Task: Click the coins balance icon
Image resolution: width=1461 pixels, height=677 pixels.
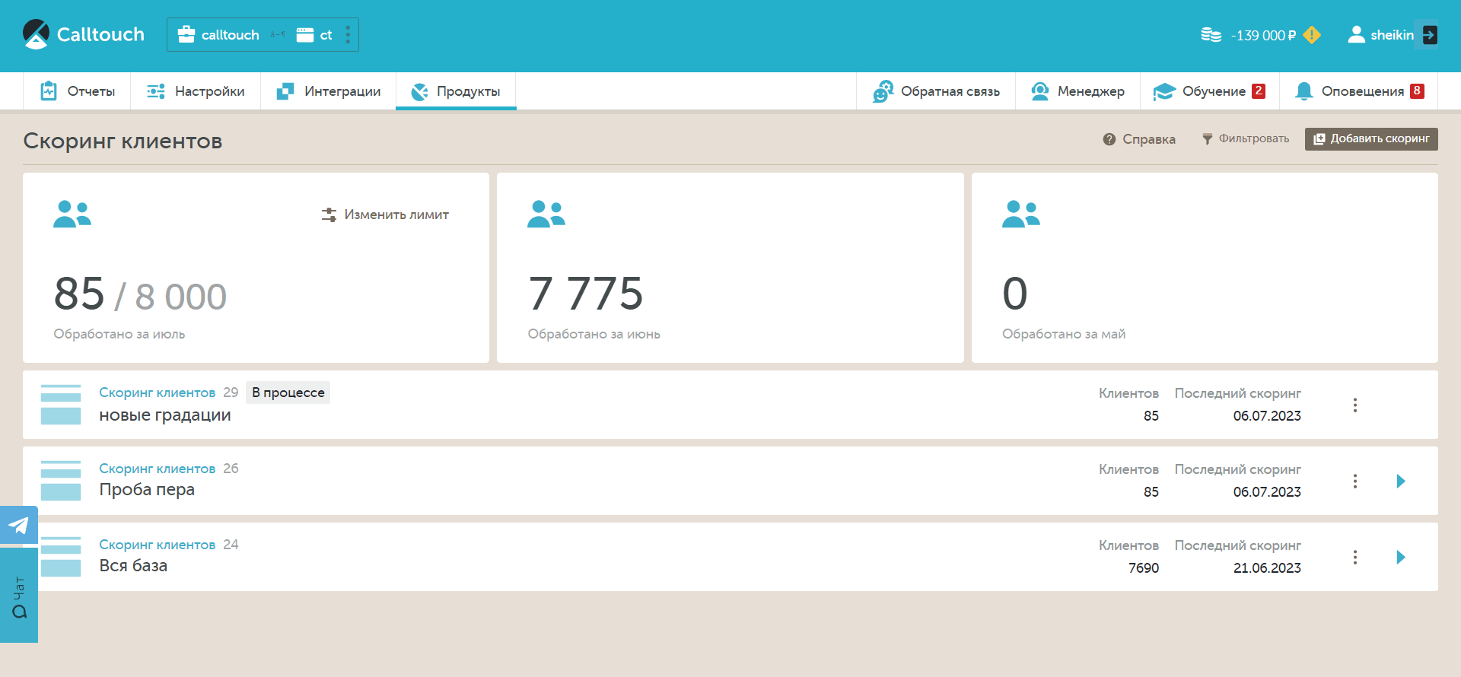Action: click(1211, 35)
